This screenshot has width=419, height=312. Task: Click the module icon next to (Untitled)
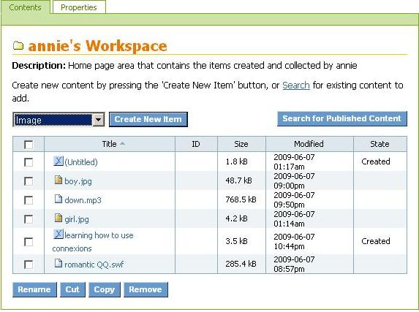click(58, 161)
